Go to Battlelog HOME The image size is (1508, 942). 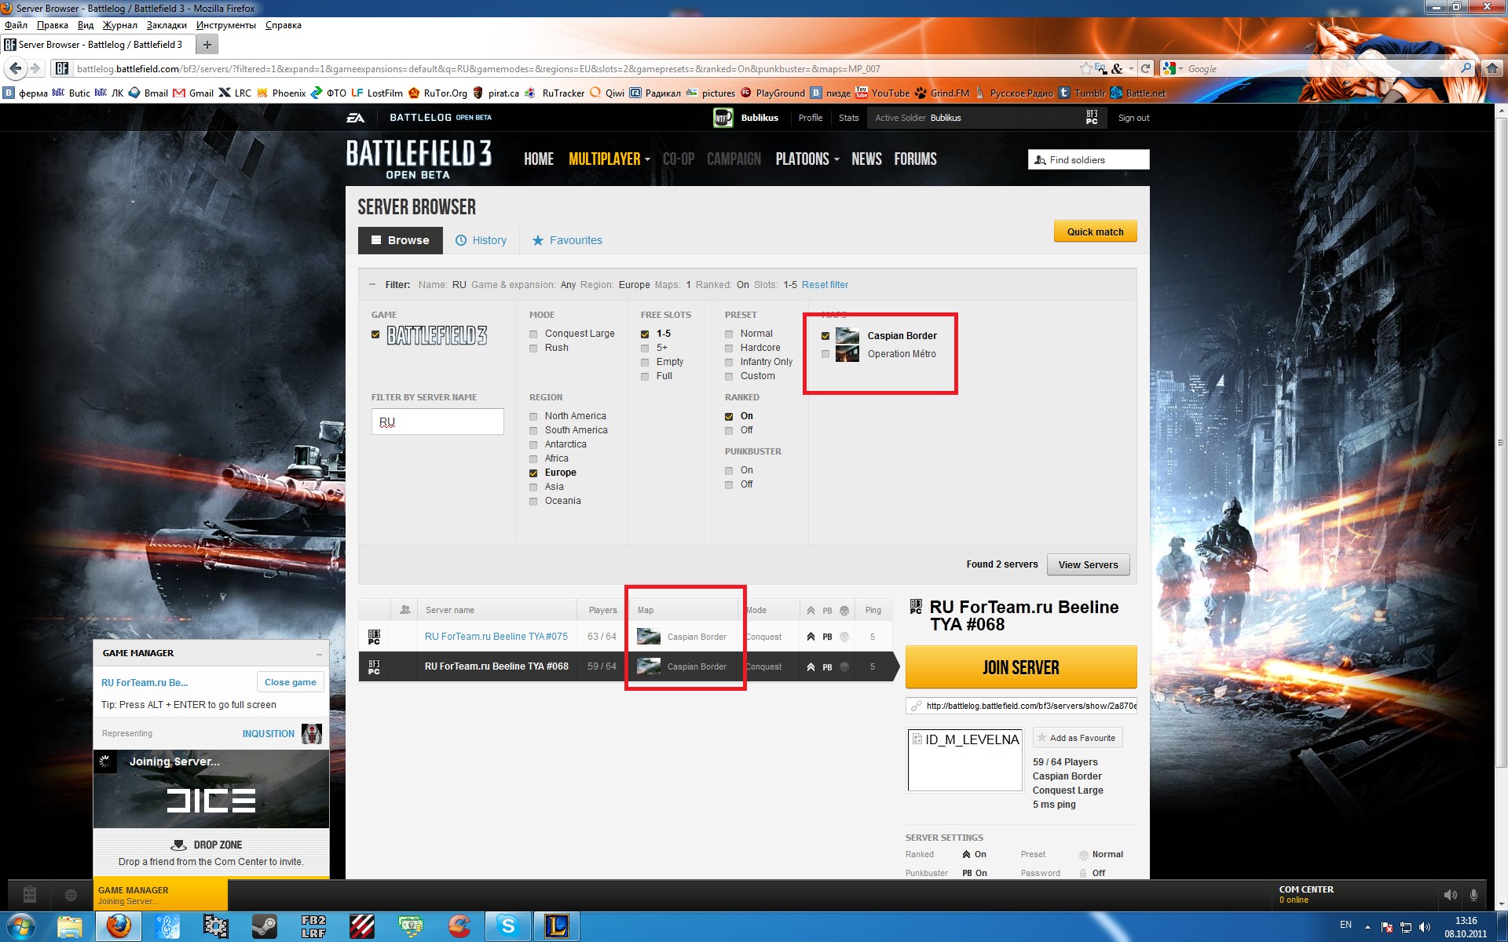pyautogui.click(x=539, y=159)
